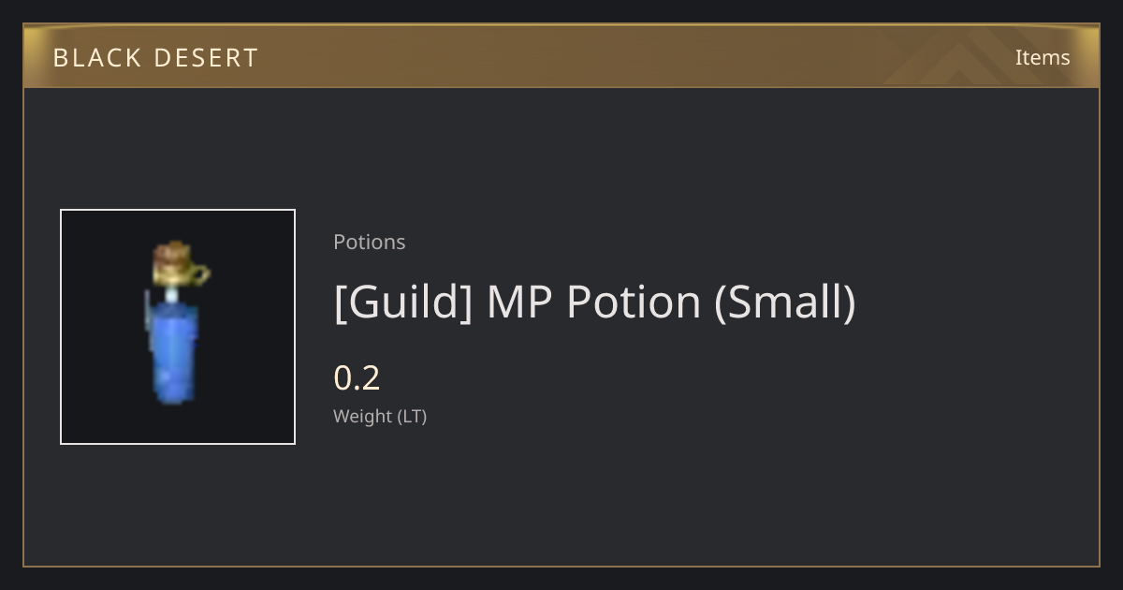
Task: Click the white-bordered item image frame
Action: tap(178, 327)
